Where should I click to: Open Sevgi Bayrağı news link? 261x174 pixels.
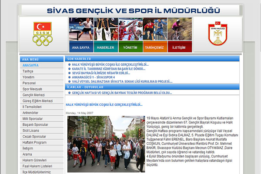coord(101,73)
